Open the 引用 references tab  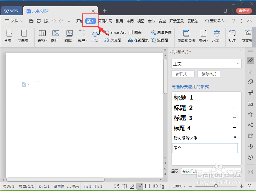[119, 21]
